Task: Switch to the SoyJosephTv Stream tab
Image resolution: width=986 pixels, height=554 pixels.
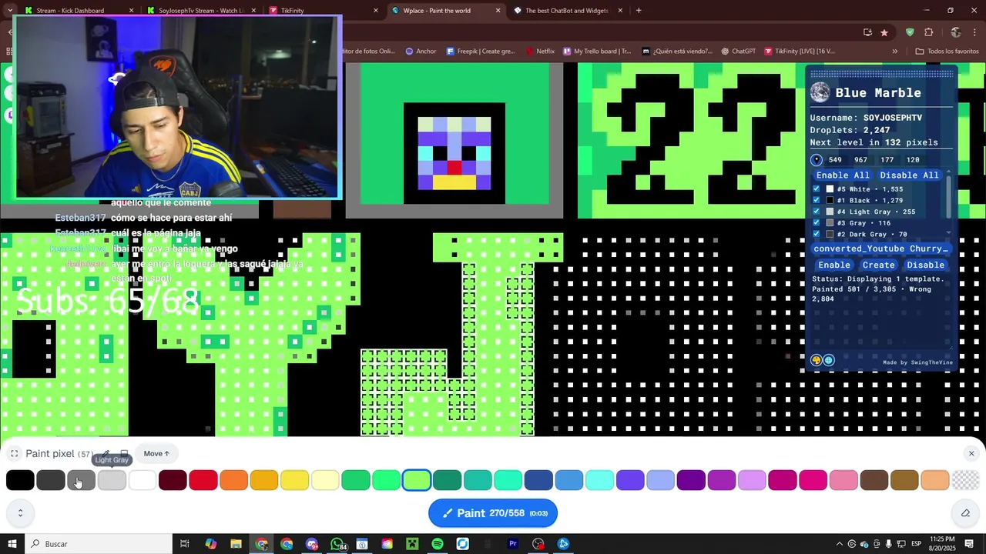Action: [200, 11]
